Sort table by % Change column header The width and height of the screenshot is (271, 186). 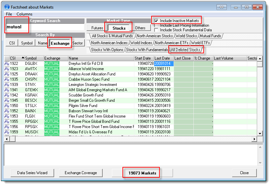point(203,58)
